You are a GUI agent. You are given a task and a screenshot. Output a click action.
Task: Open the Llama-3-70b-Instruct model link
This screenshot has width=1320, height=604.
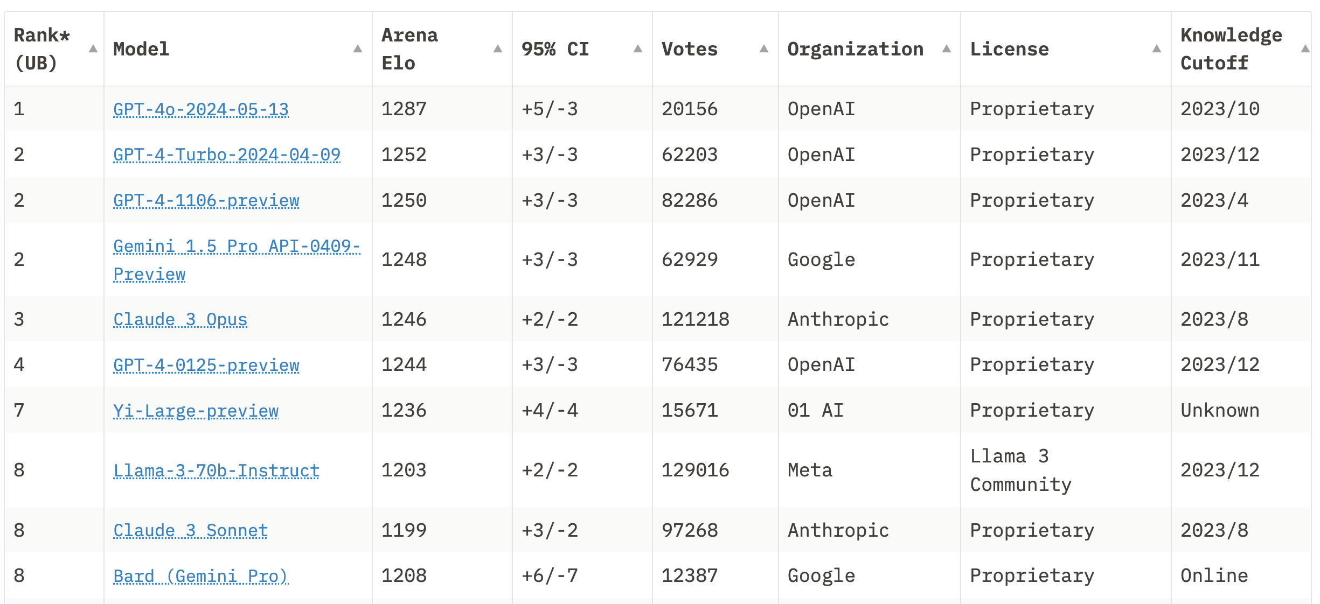tap(217, 470)
